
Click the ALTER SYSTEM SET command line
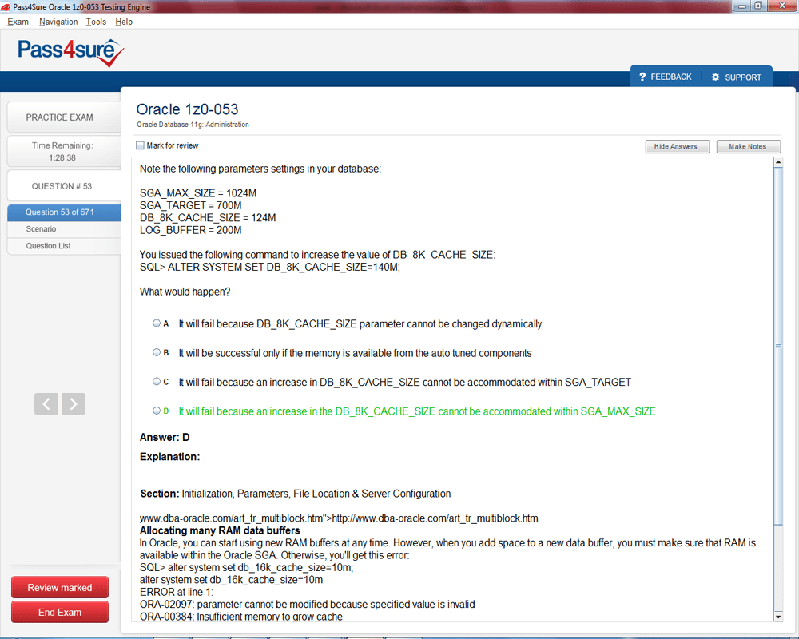[x=269, y=267]
